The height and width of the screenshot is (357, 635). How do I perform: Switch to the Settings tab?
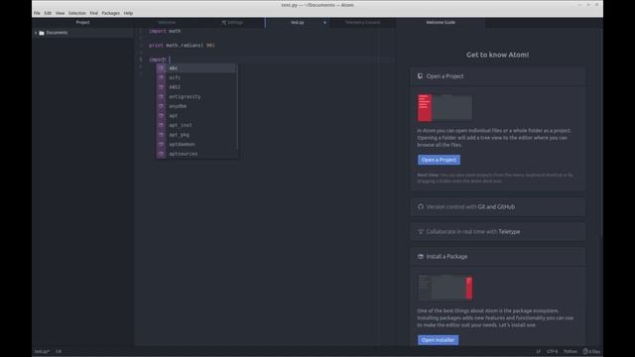(x=232, y=23)
